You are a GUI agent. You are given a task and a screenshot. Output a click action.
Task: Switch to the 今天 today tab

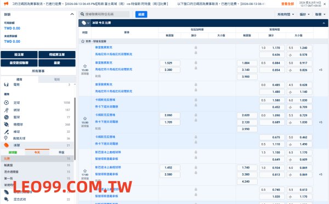pos(37,152)
